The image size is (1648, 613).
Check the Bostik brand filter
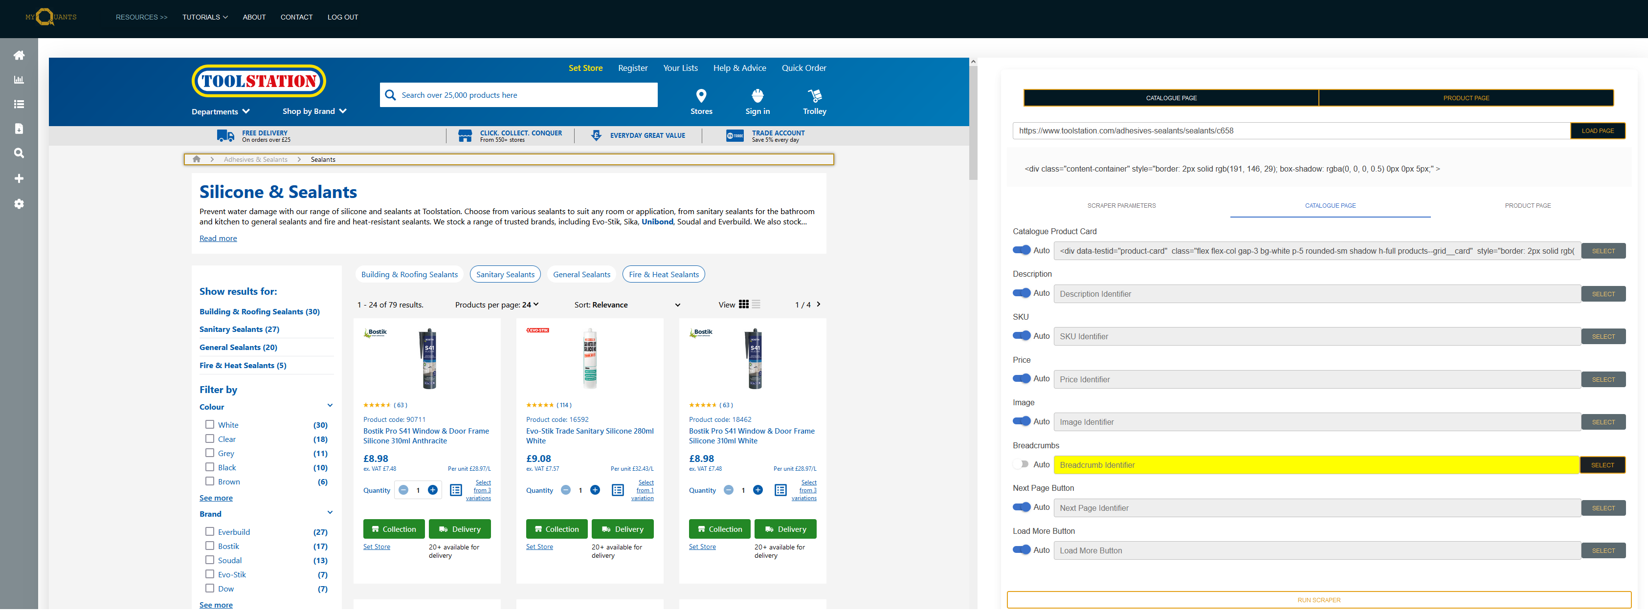(209, 547)
